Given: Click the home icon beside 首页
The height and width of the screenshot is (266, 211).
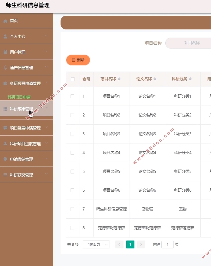Looking at the screenshot, I should point(5,21).
